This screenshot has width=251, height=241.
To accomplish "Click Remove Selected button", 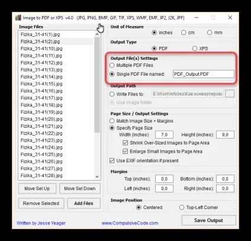I will pyautogui.click(x=41, y=203).
